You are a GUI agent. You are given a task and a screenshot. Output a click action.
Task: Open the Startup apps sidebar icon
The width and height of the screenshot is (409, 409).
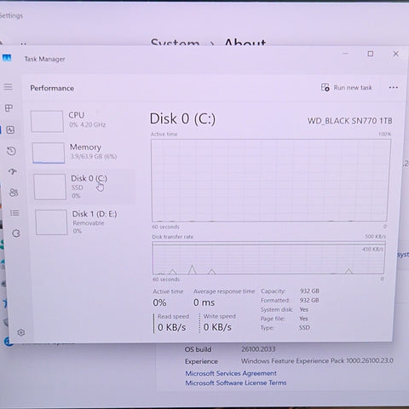click(13, 171)
